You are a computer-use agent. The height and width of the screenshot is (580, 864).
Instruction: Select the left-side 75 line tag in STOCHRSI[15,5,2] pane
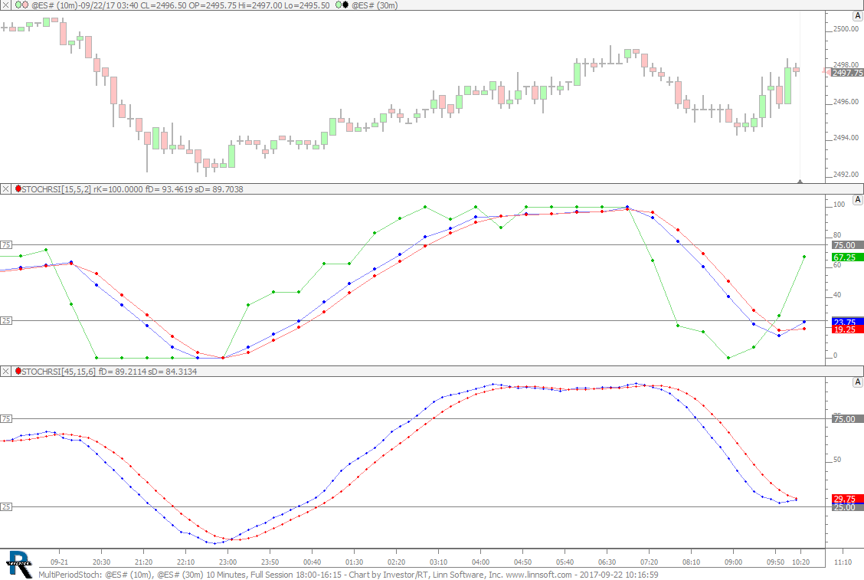coord(6,244)
